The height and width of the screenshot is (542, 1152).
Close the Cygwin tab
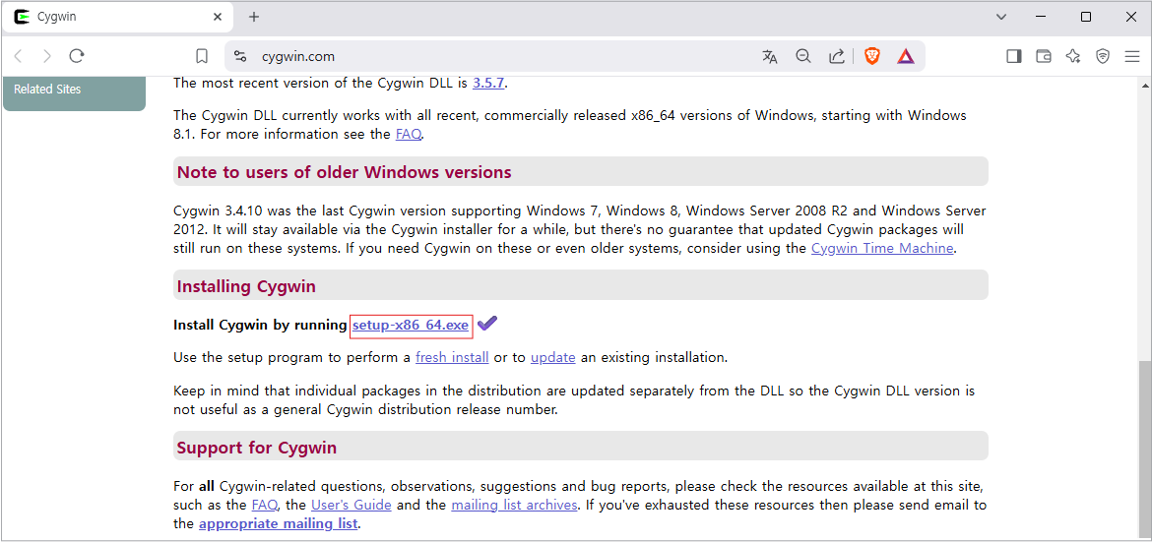tap(218, 17)
